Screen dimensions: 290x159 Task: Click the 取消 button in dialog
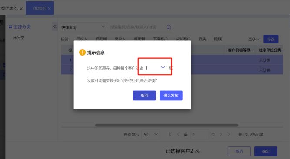[144, 96]
